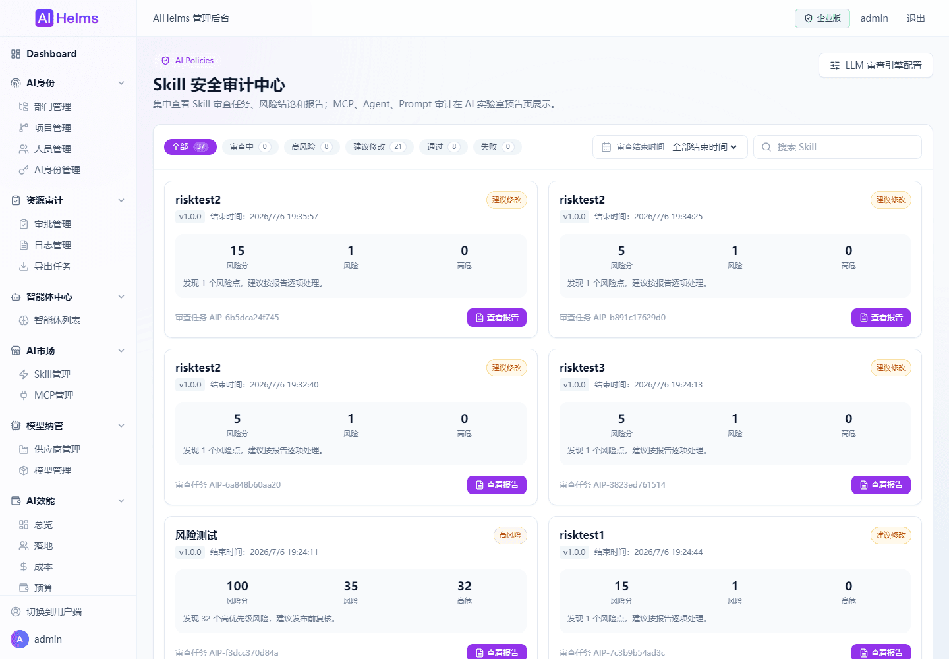Image resolution: width=949 pixels, height=659 pixels.
Task: Collapse the AI身份 section chevron
Action: pos(121,83)
